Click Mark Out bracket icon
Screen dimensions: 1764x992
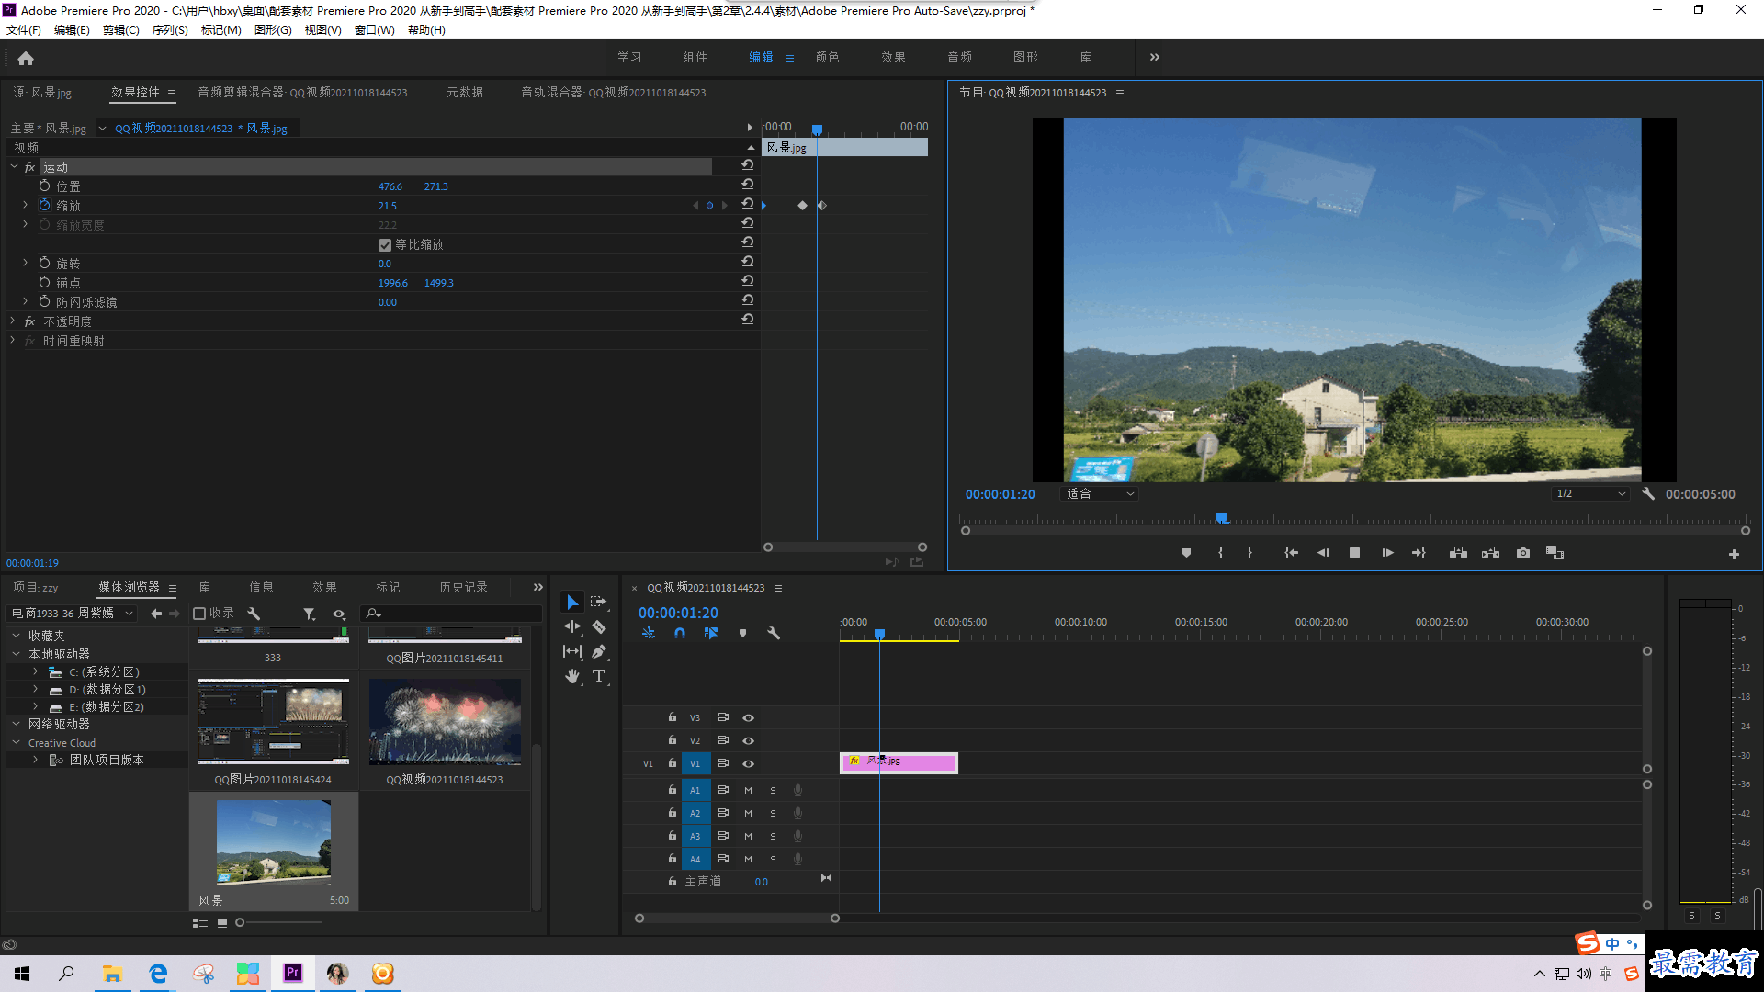click(1249, 553)
